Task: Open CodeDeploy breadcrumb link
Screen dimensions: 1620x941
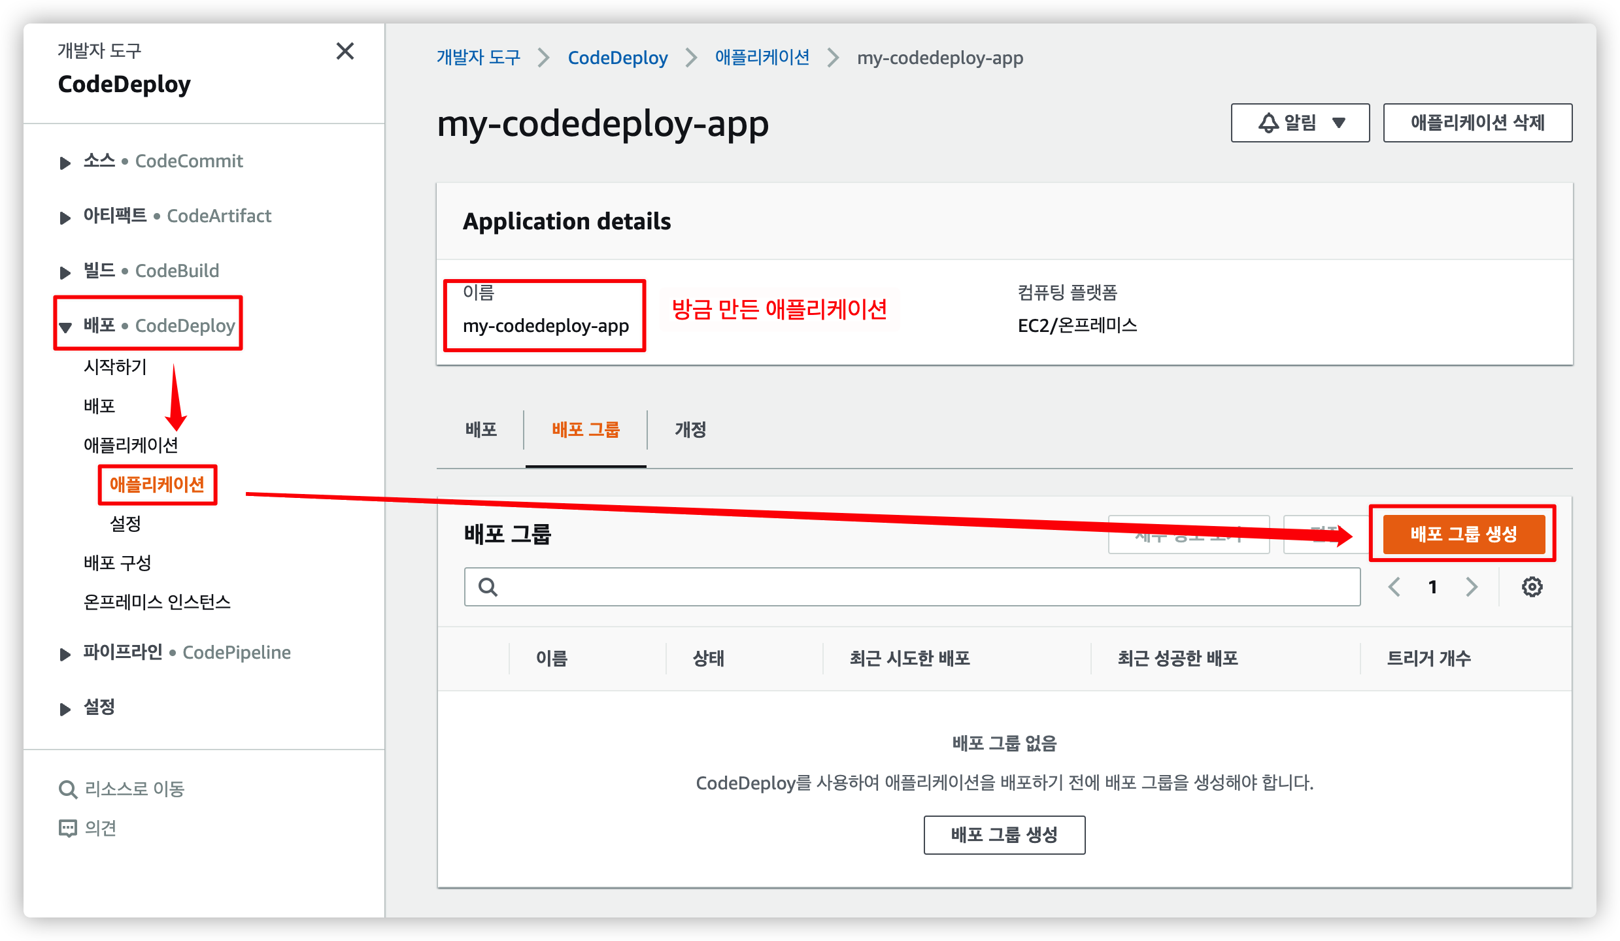Action: [x=617, y=58]
